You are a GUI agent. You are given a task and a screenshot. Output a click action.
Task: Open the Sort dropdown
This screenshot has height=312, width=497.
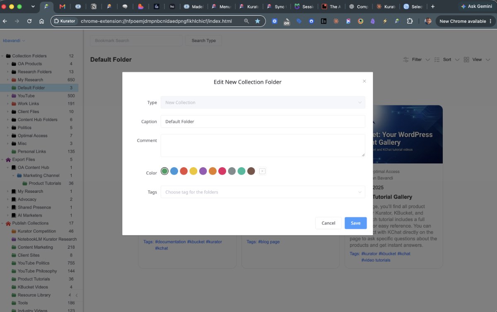[447, 60]
